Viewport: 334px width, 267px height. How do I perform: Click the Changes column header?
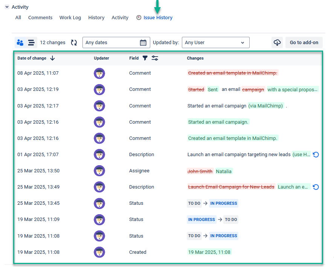tap(195, 58)
